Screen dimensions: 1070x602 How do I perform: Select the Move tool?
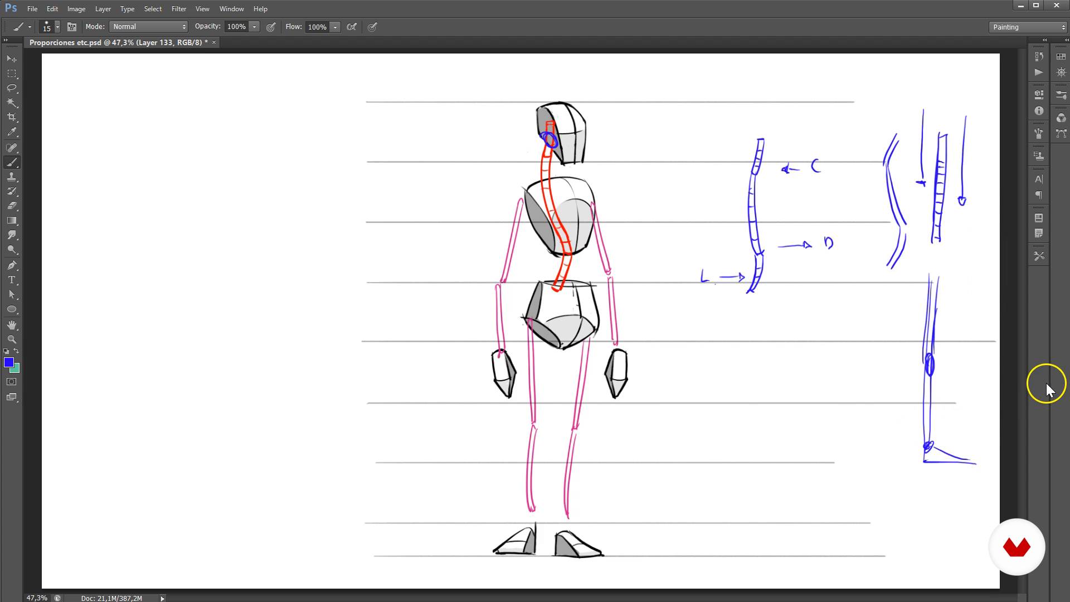(12, 59)
